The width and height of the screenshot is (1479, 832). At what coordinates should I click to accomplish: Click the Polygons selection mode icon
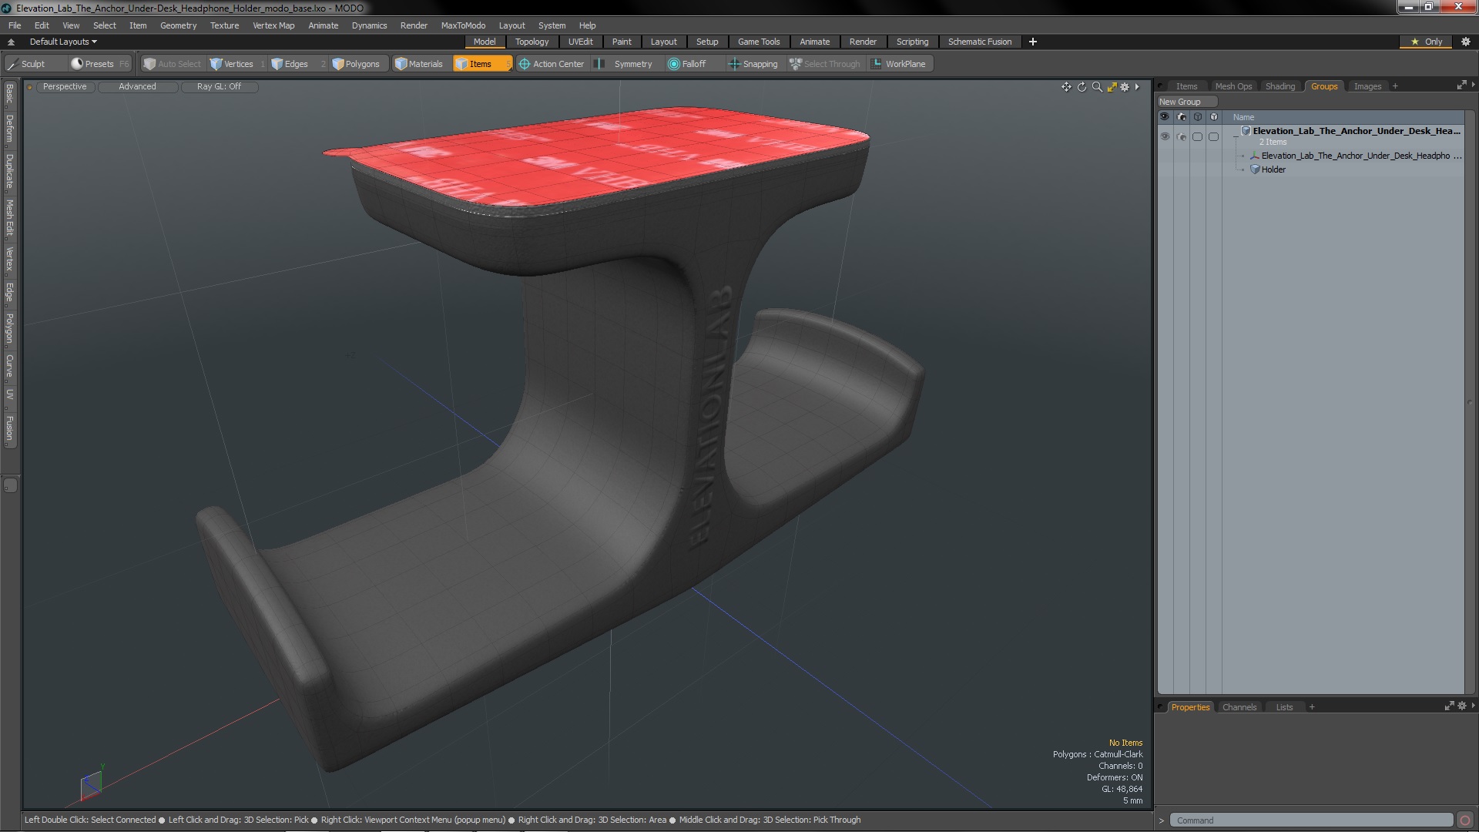[x=356, y=63]
